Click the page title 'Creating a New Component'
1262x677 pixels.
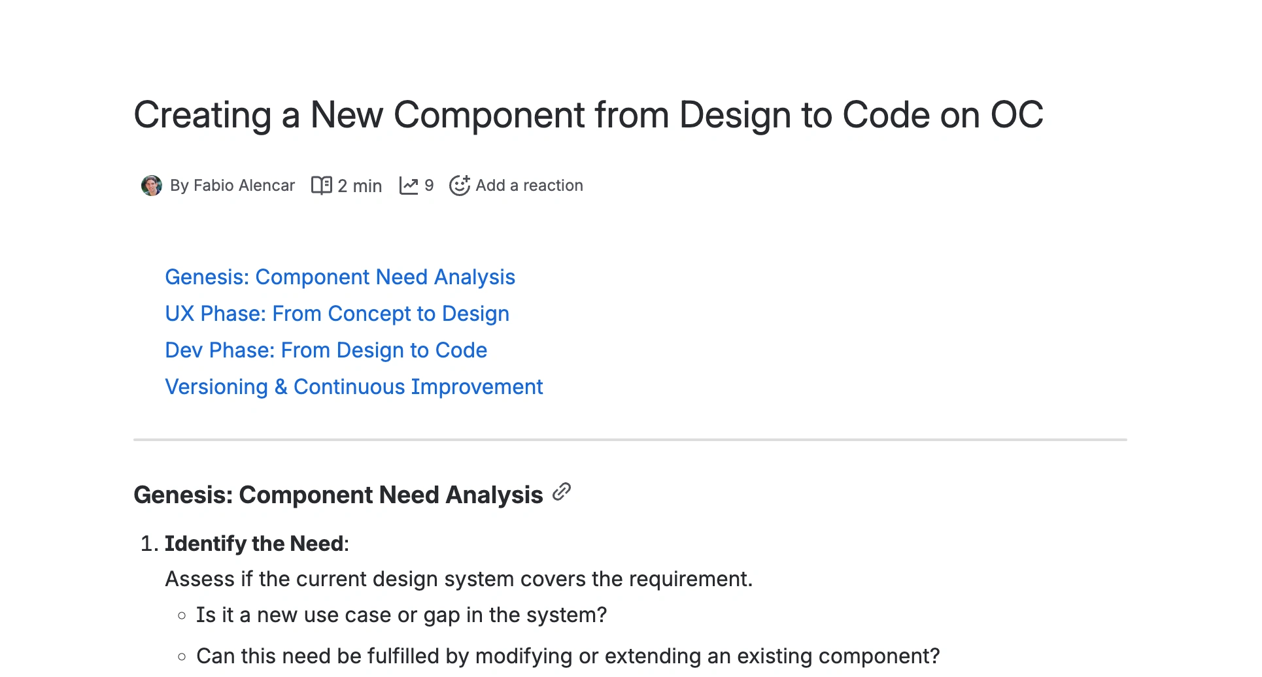[x=588, y=115]
